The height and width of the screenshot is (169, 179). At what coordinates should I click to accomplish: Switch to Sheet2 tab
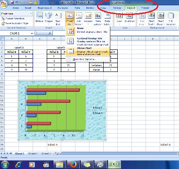tap(33, 154)
